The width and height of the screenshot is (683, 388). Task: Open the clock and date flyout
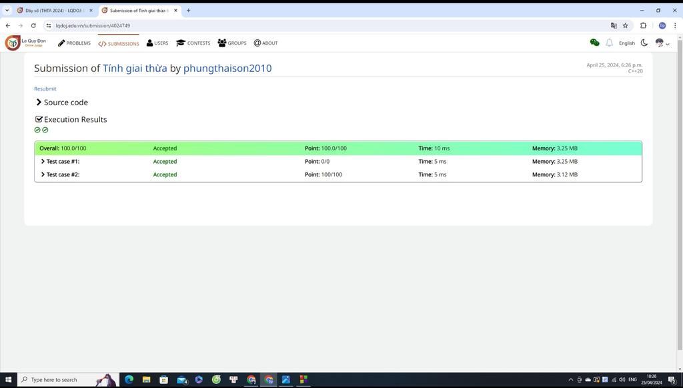pyautogui.click(x=651, y=380)
